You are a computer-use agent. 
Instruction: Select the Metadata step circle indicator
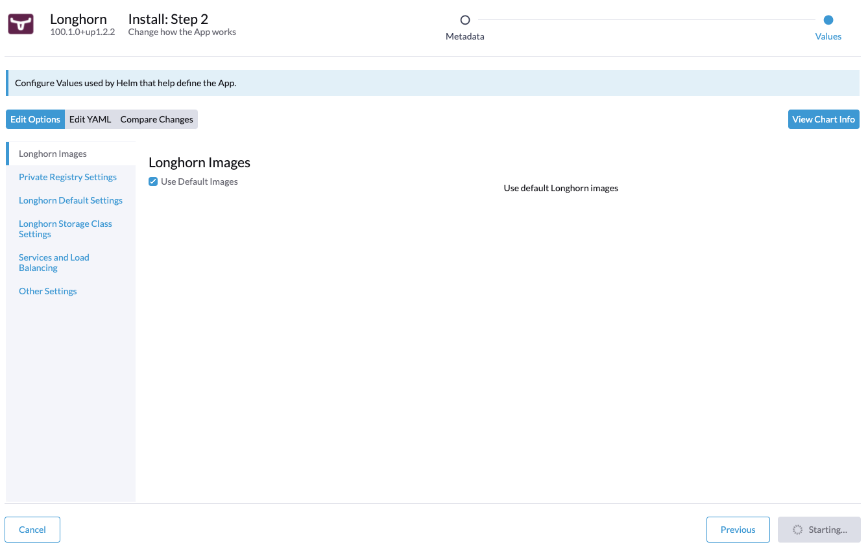[x=464, y=20]
